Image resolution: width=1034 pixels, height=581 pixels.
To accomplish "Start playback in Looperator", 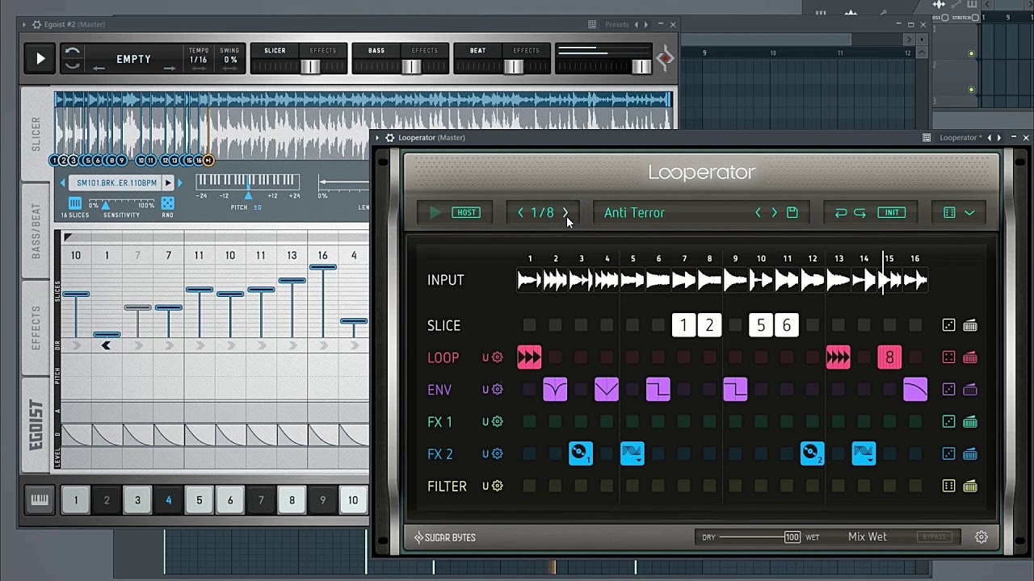I will pos(435,212).
